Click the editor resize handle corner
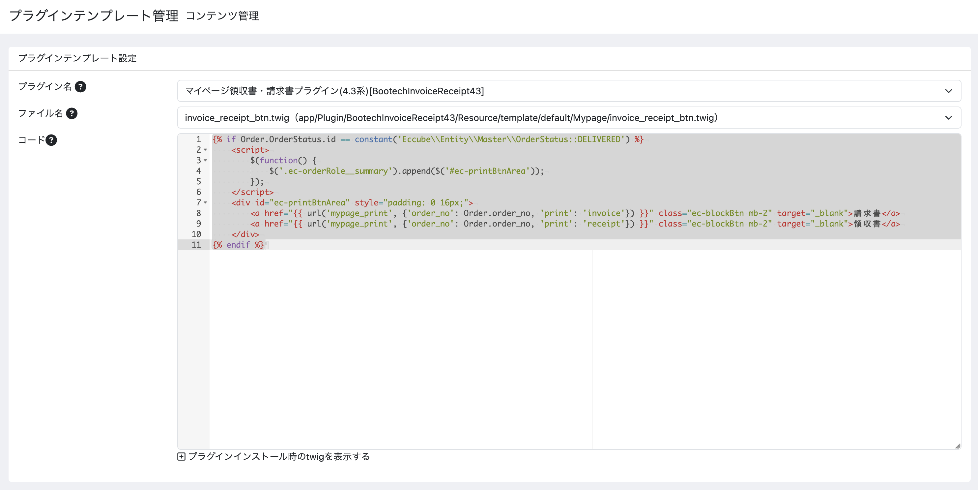The image size is (978, 490). [958, 446]
